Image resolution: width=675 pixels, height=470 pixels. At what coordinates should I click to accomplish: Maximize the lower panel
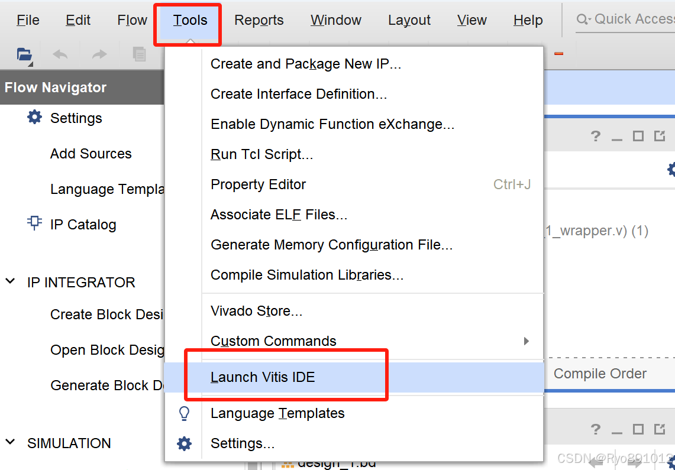point(638,429)
